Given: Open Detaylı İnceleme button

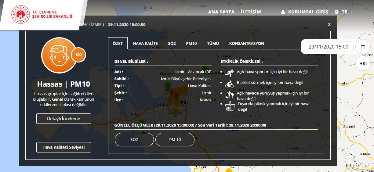Looking at the screenshot, I should click(64, 119).
